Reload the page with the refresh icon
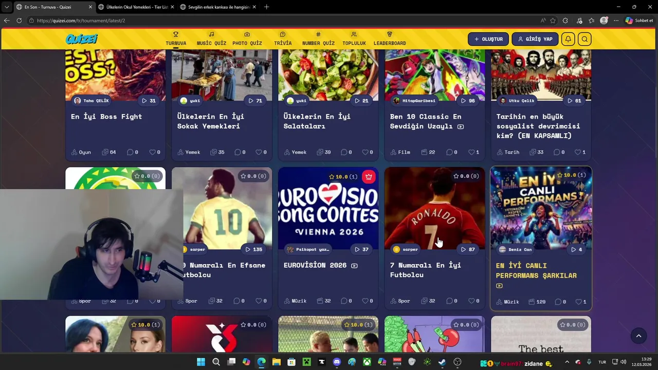 (19, 21)
